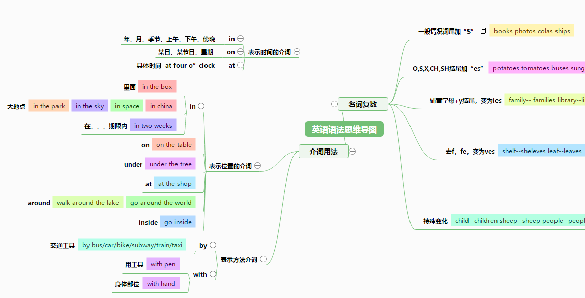The image size is (585, 298).
Task: Collapse the 'in' position preposition branch
Action: pyautogui.click(x=201, y=106)
